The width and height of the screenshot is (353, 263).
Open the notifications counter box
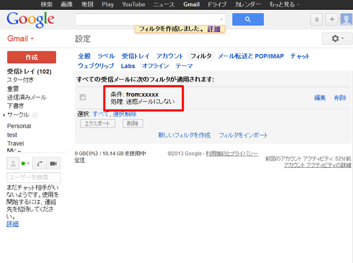point(317,19)
